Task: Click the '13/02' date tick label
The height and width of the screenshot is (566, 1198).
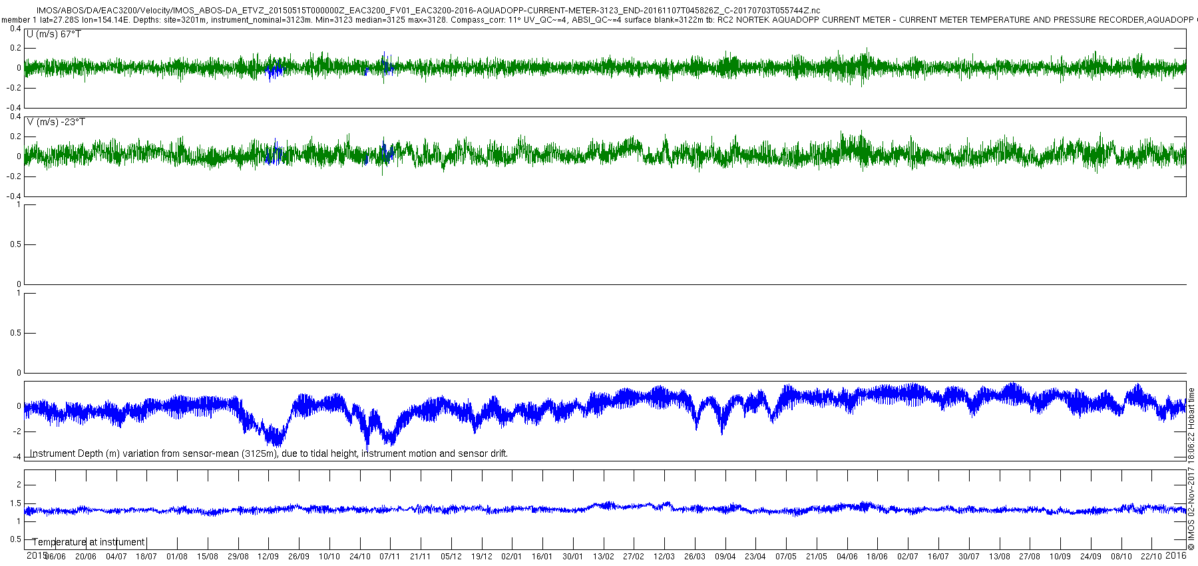Action: coord(604,557)
